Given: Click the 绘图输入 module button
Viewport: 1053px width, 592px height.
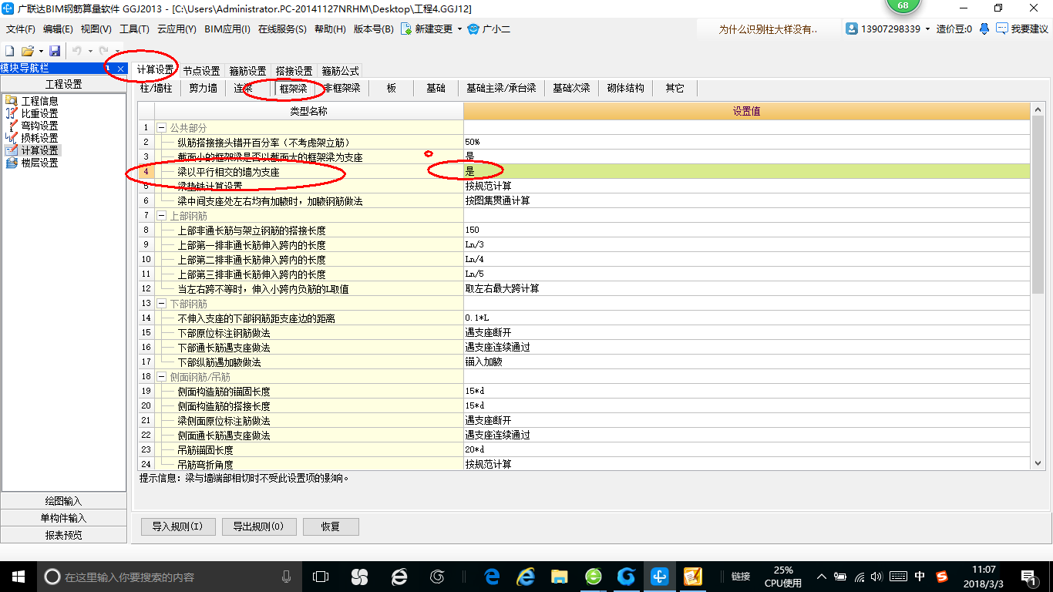Looking at the screenshot, I should (x=63, y=501).
